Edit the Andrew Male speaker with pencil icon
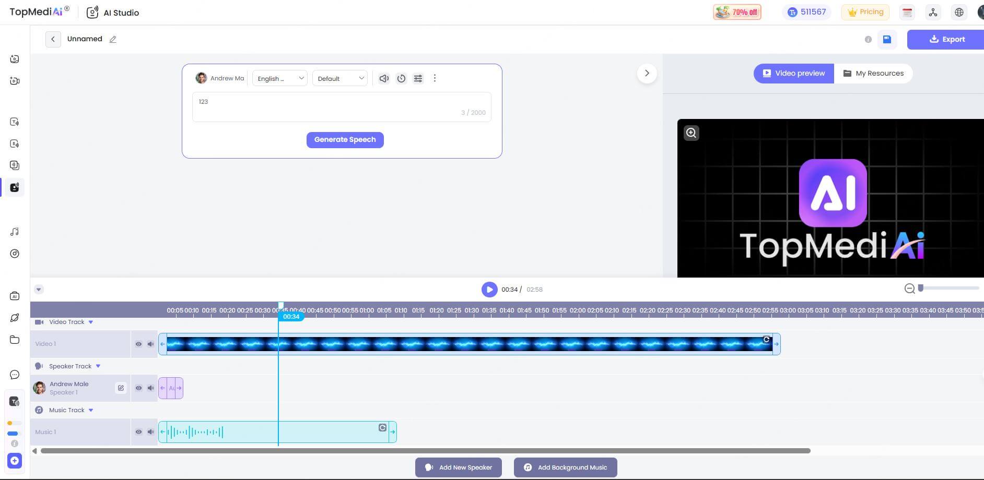Viewport: 984px width, 480px height. (x=121, y=388)
